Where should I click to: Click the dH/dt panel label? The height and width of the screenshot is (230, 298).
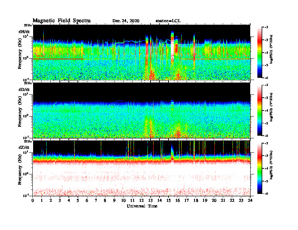24,32
